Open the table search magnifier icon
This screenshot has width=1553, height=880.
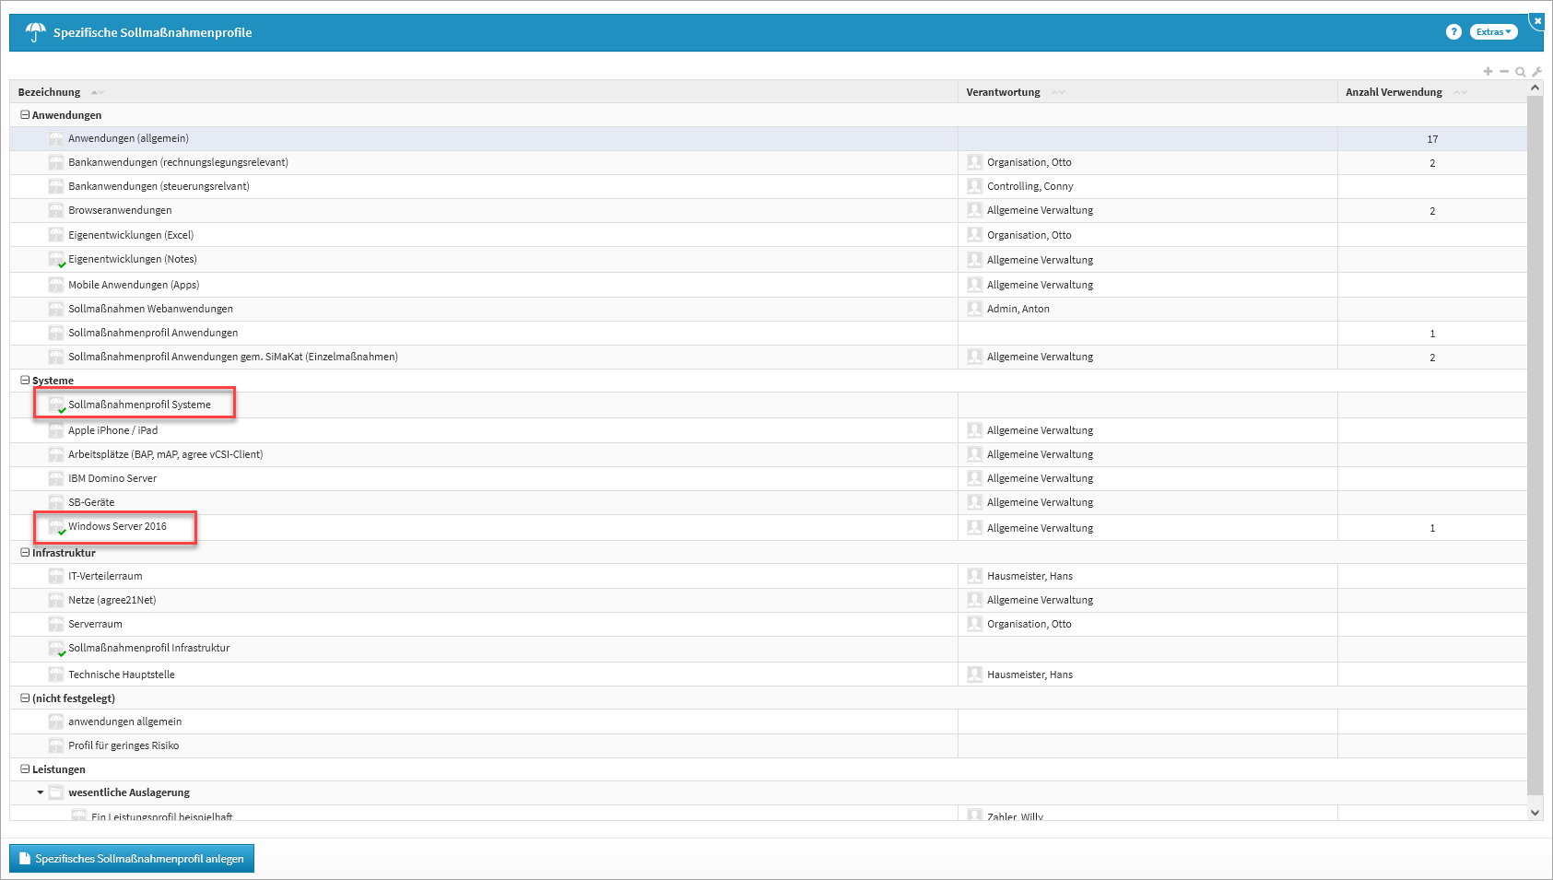point(1521,72)
